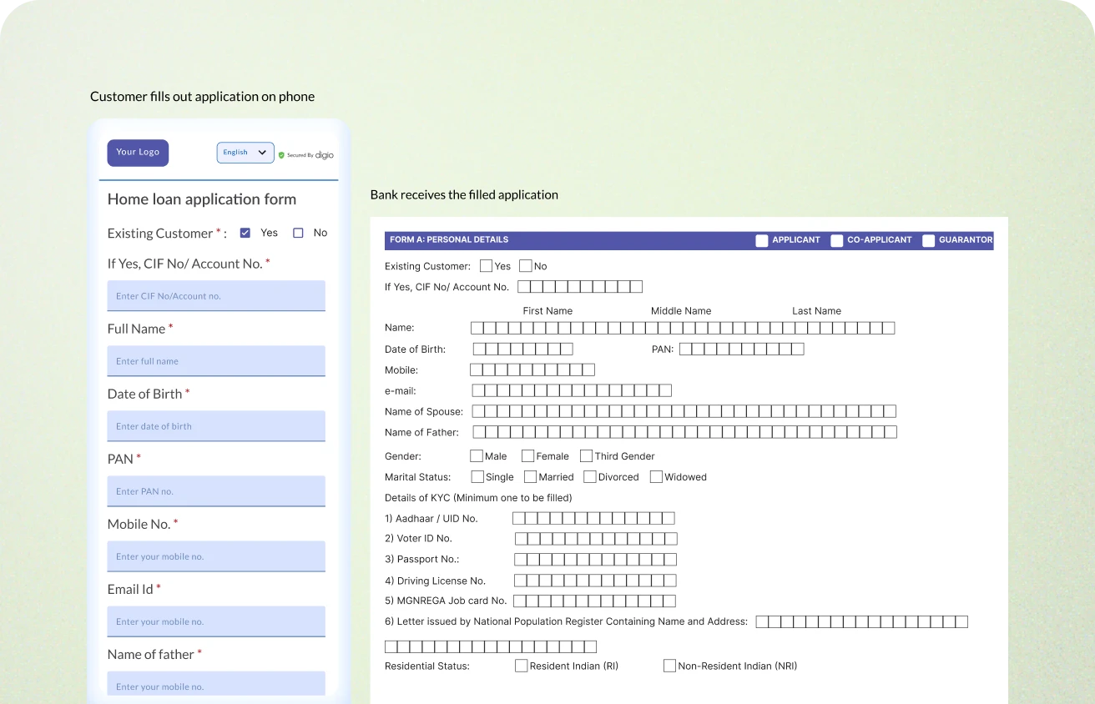Screen dimensions: 1095x704
Task: Tick the GUARANTOR checkbox in Form A header
Action: pos(928,240)
